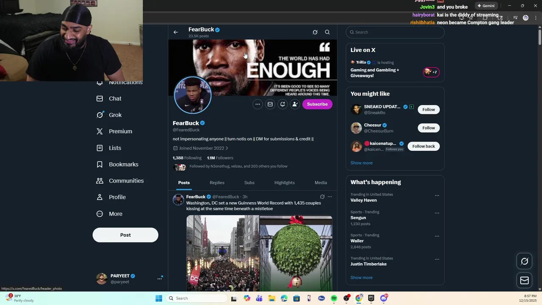542x305 pixels.
Task: Expand Joined November 2022 chevron
Action: [x=227, y=148]
